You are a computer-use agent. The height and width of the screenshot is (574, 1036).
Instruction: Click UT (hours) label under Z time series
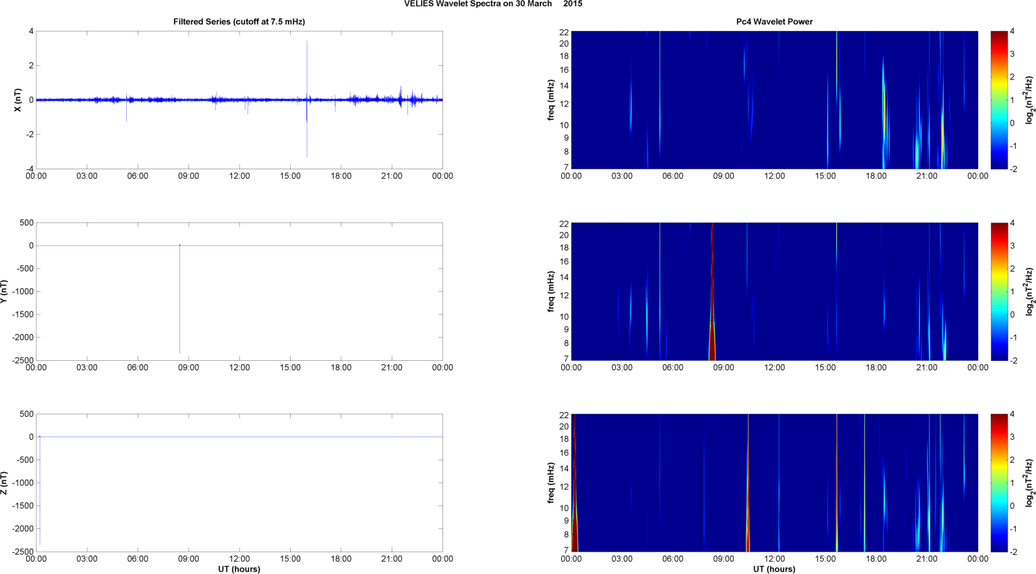[x=239, y=569]
